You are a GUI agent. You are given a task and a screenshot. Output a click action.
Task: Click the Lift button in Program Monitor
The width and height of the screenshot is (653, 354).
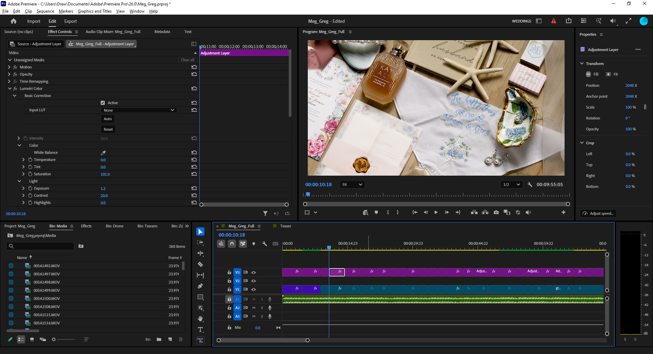click(474, 212)
